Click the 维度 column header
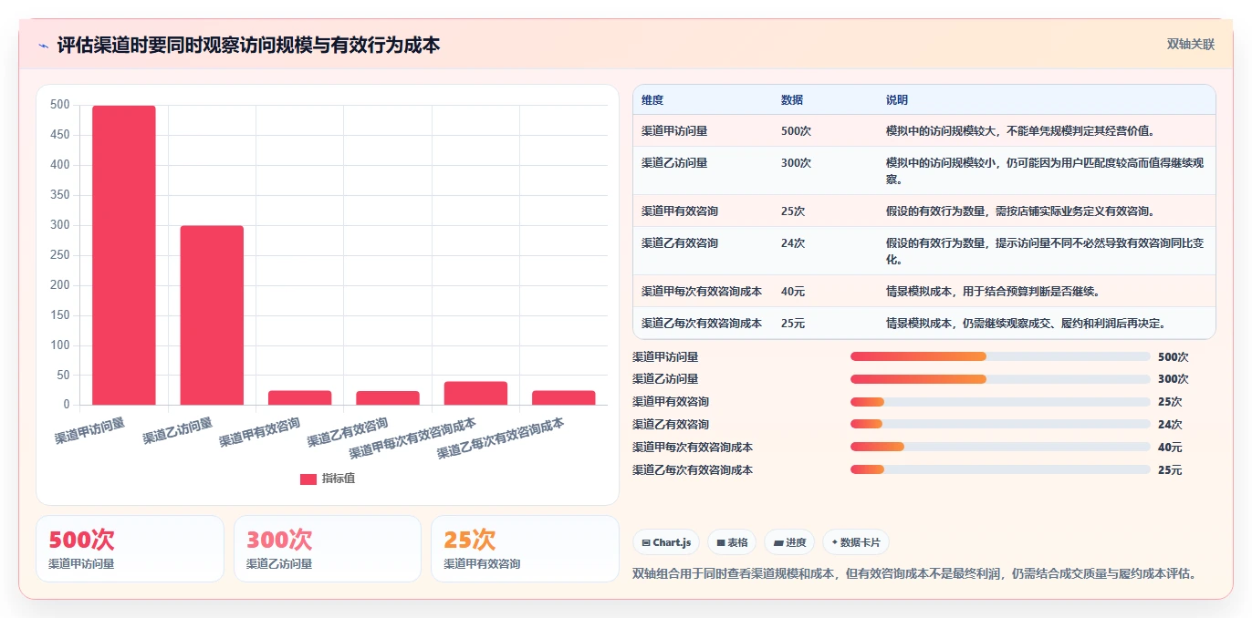1252x618 pixels. click(x=652, y=100)
